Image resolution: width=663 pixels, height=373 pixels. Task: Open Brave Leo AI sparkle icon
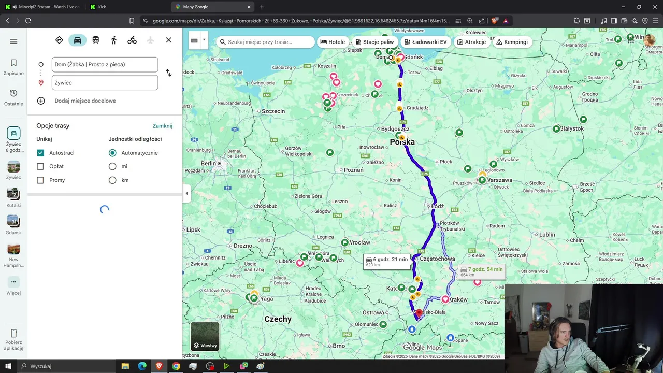635,21
